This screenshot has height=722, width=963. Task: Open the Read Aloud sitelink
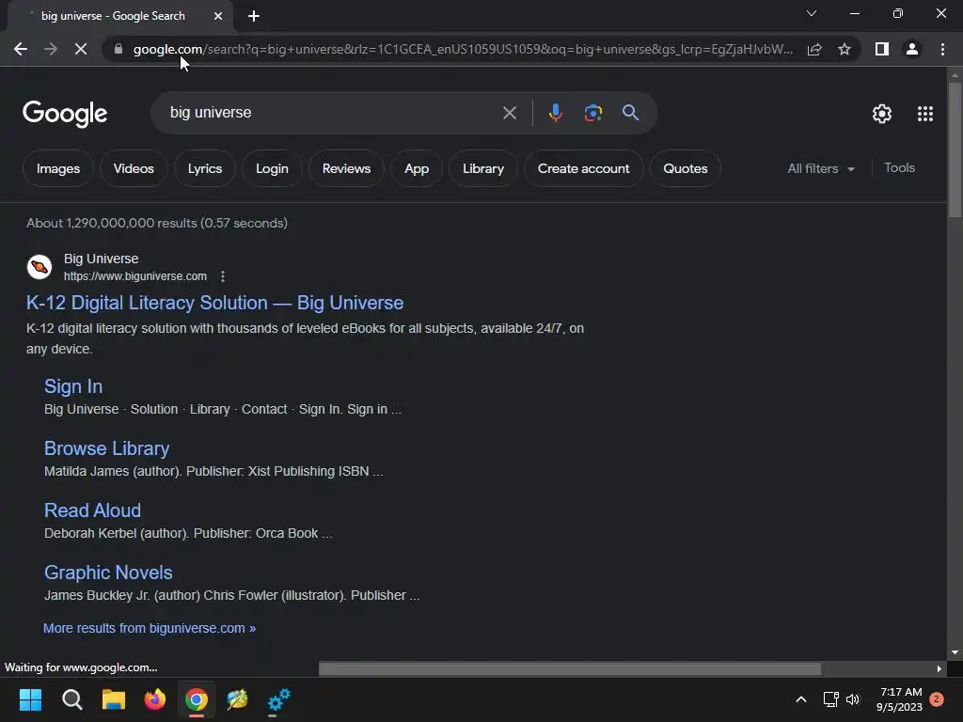click(x=93, y=510)
